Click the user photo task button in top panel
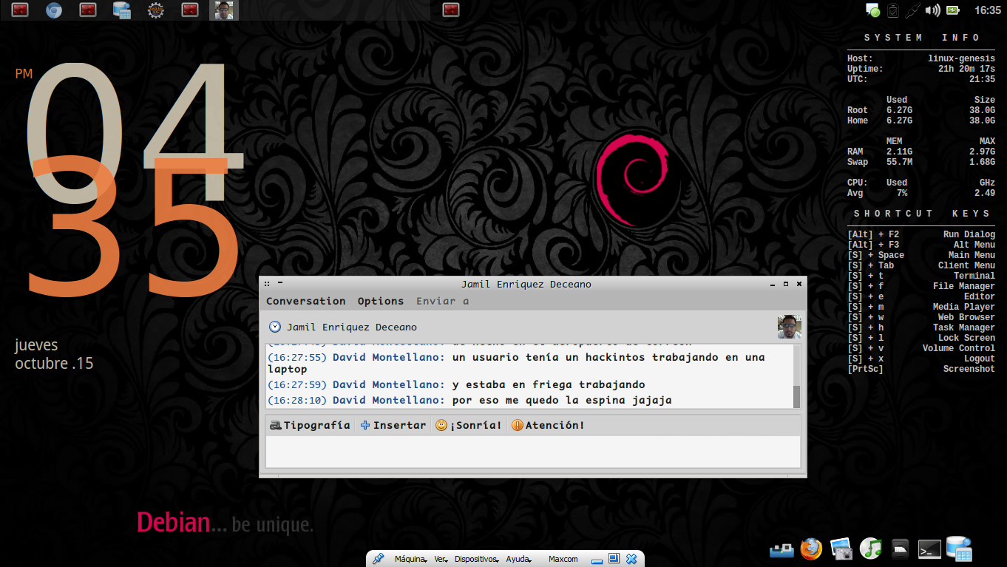The width and height of the screenshot is (1007, 567). (x=225, y=10)
